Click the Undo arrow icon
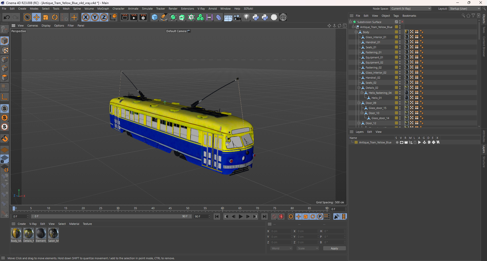Viewport: 487px width, 261px height. click(x=7, y=17)
